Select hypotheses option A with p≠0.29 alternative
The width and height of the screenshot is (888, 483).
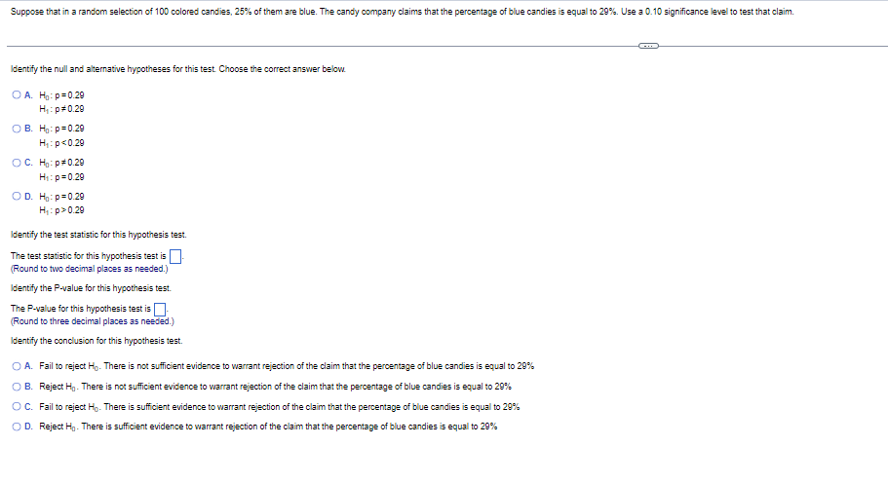click(17, 95)
